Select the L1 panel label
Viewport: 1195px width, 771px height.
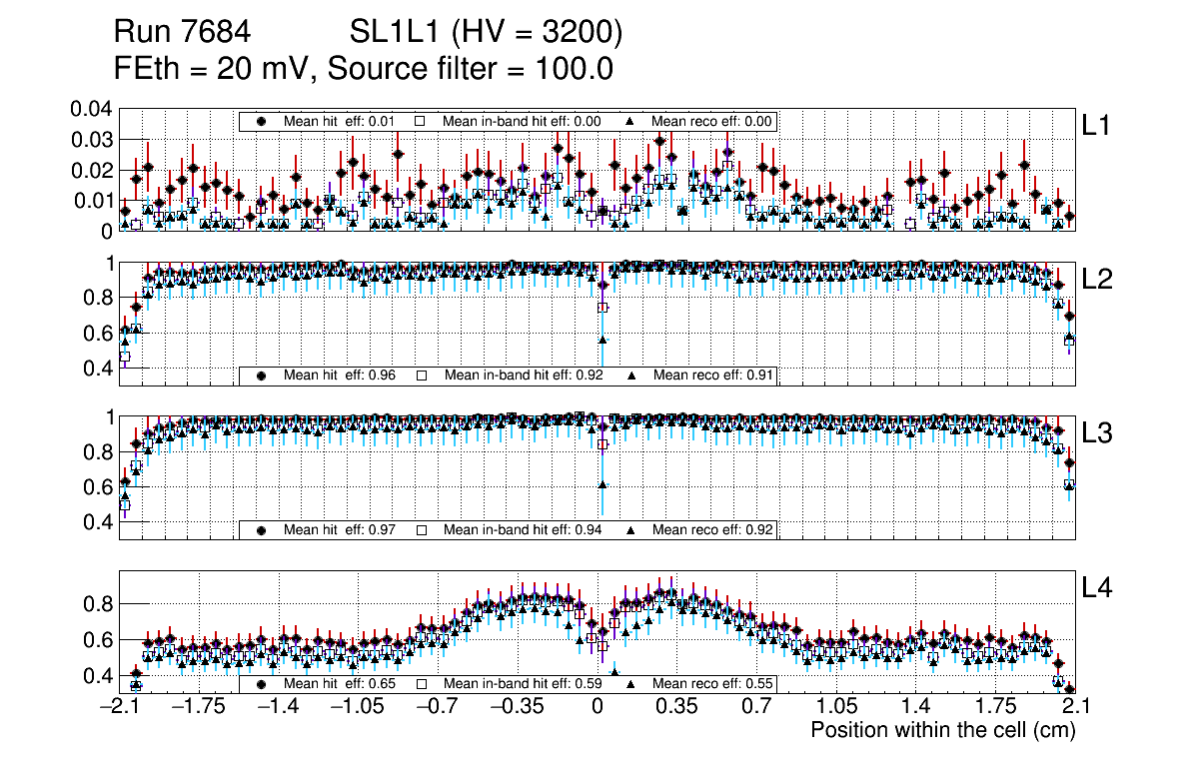pos(1097,125)
